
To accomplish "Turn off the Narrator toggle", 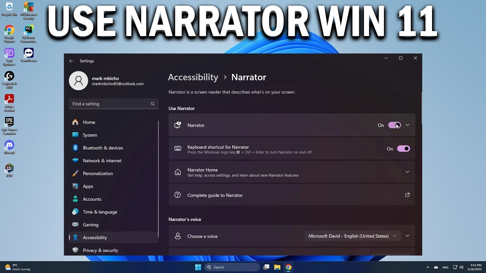I will point(394,125).
